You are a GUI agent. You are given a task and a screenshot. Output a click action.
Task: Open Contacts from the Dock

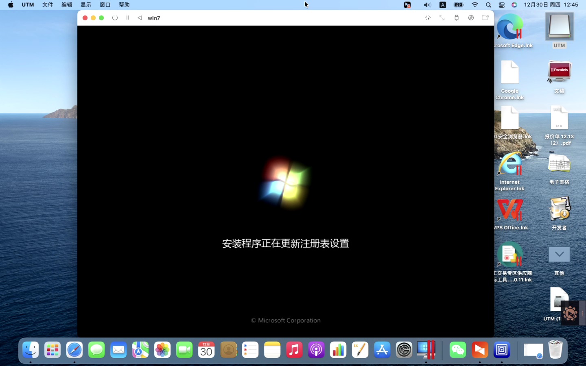pos(228,350)
